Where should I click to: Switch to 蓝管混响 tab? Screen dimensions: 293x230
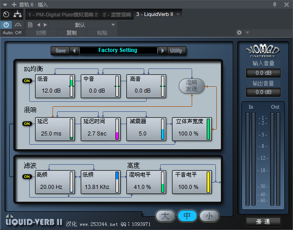(x=117, y=15)
